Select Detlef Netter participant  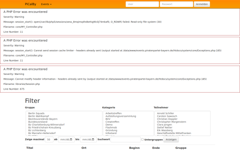(165, 128)
